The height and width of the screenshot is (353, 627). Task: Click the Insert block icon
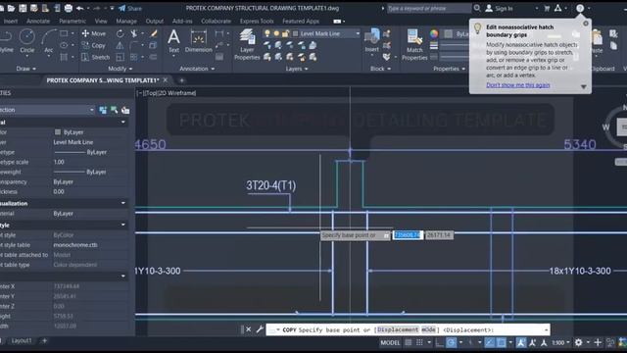pos(372,41)
